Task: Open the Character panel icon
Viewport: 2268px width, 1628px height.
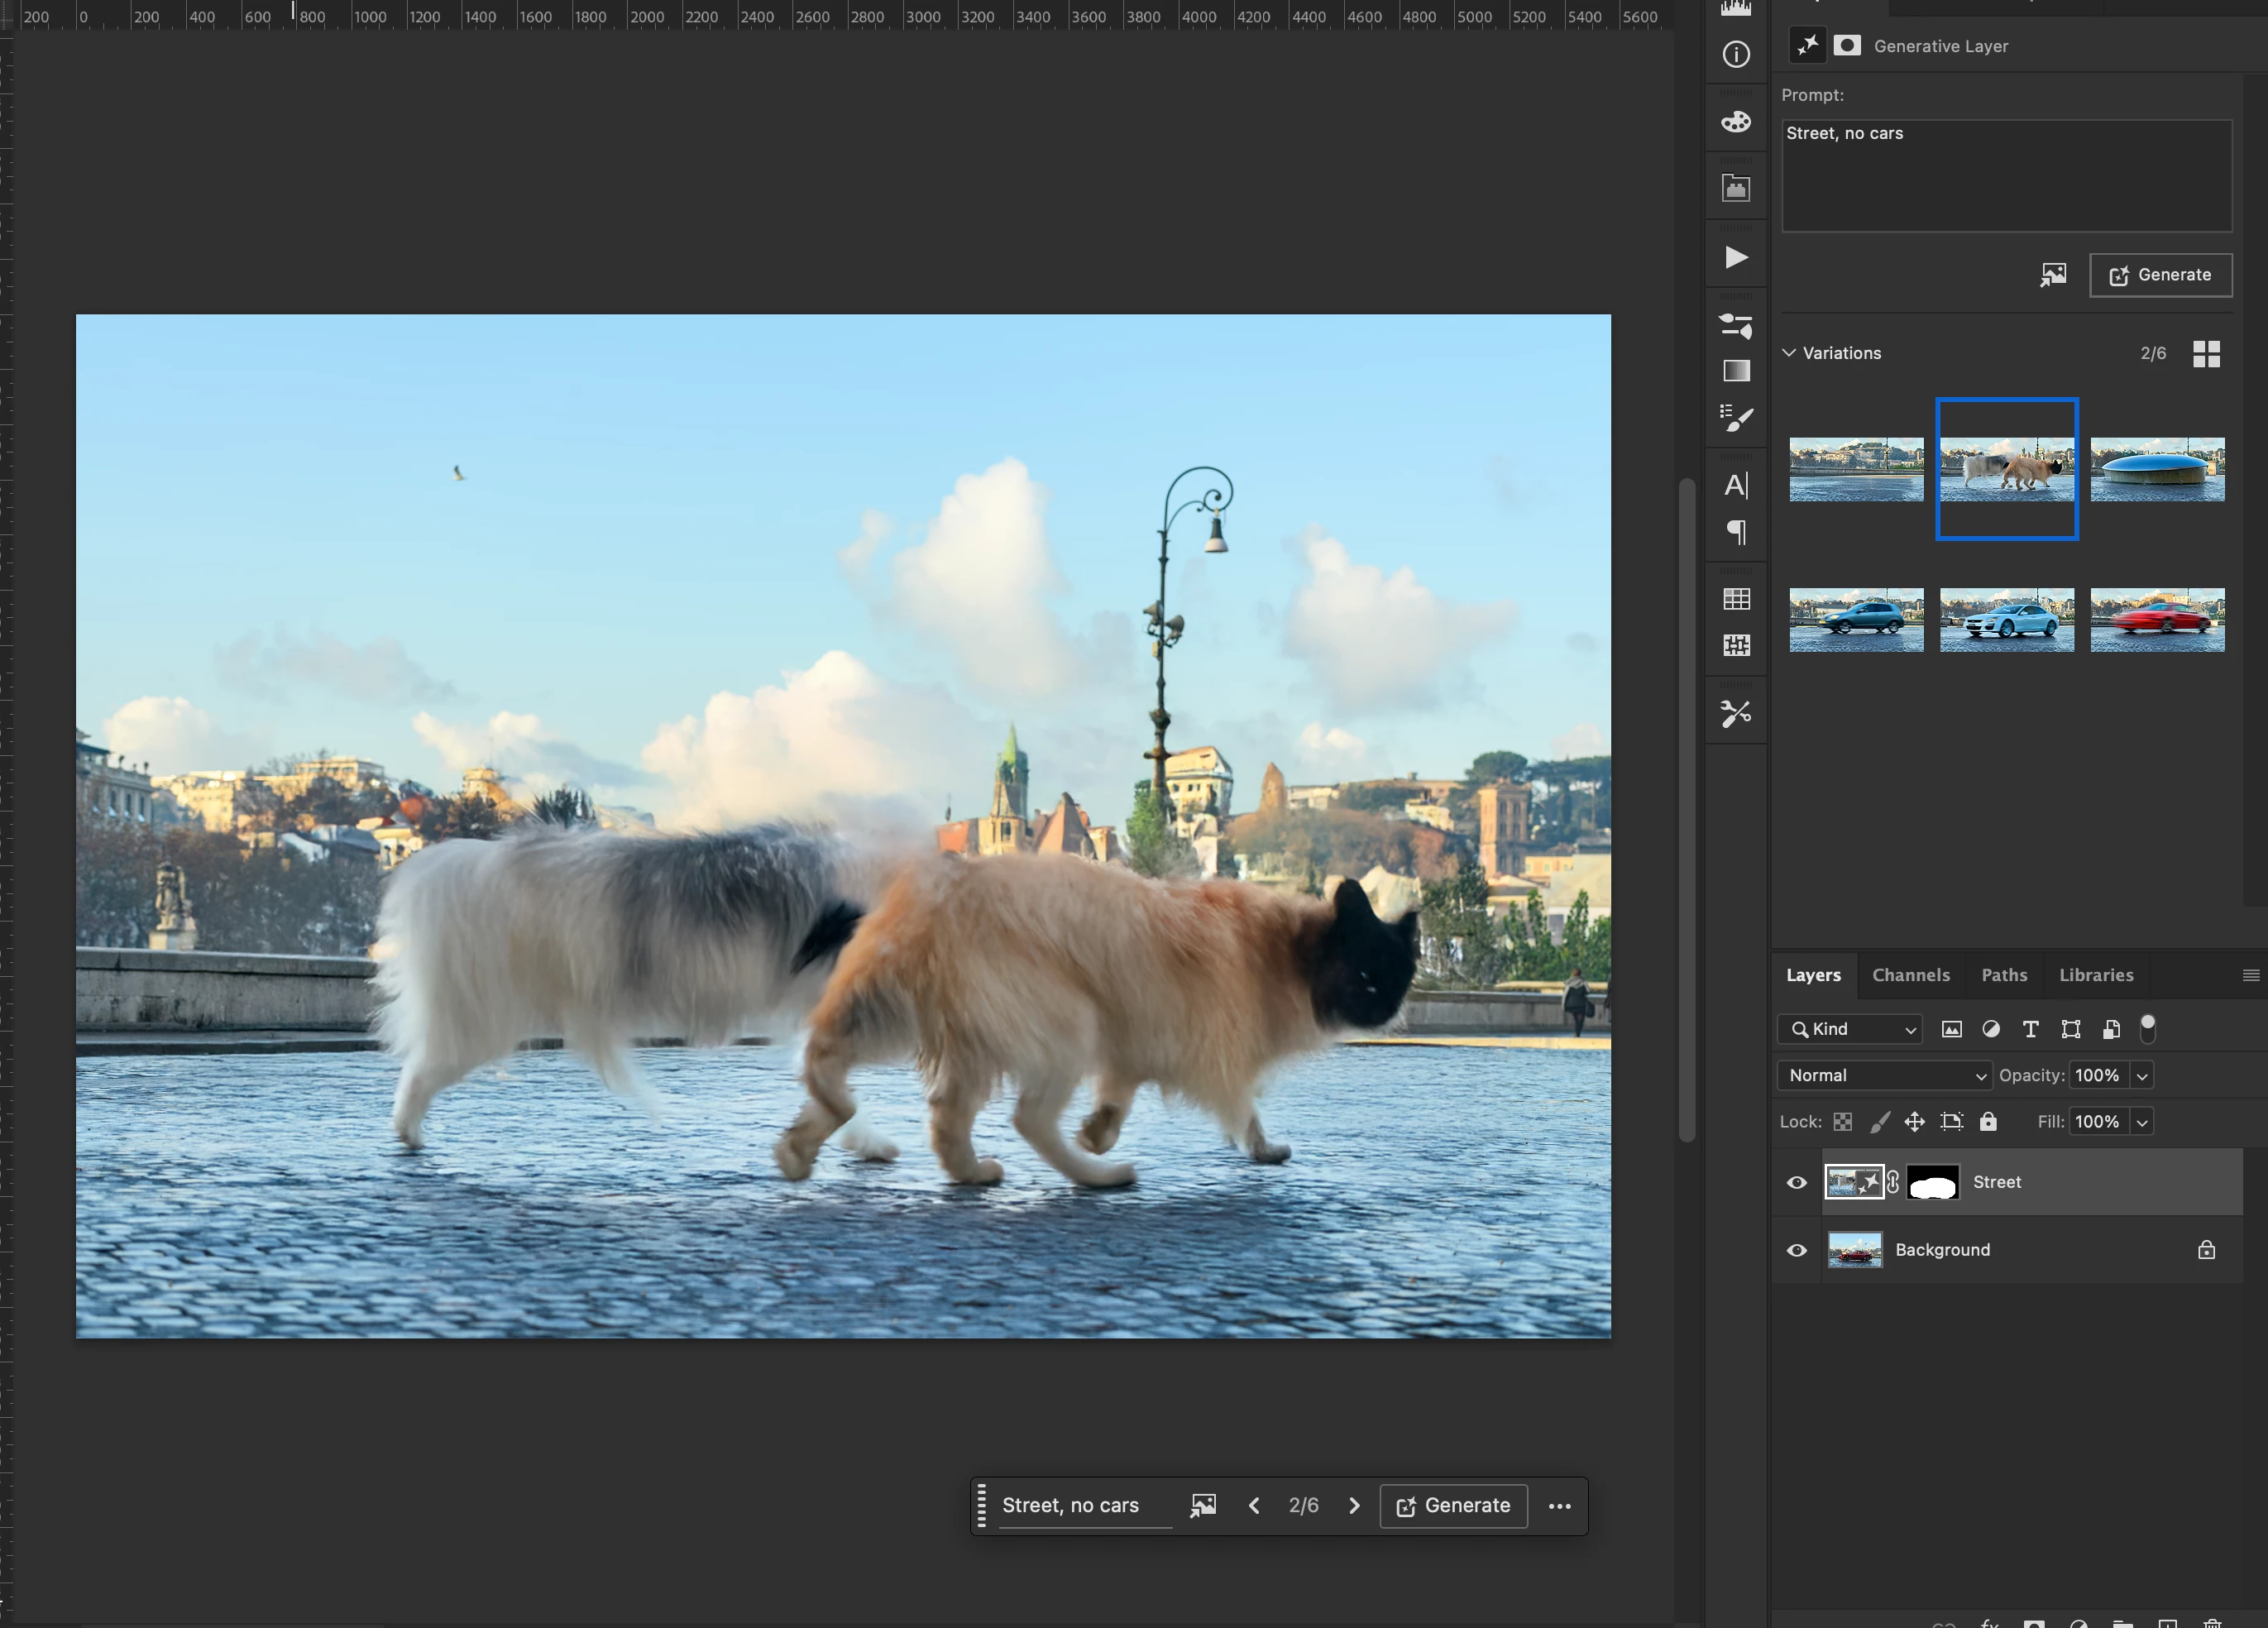Action: tap(1736, 486)
